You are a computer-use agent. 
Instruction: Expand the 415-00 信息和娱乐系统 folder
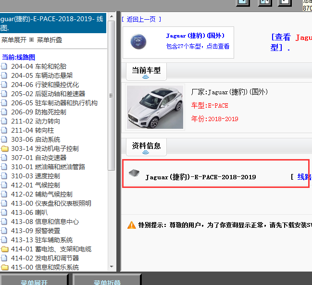tap(5, 267)
